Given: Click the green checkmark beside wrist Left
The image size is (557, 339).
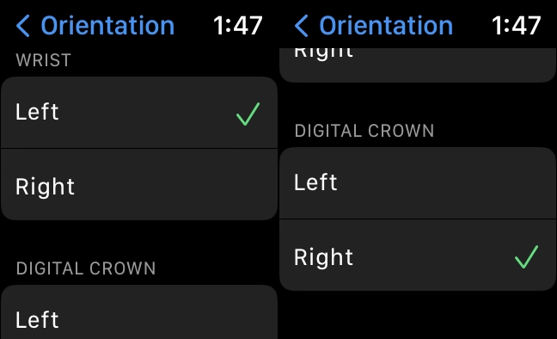Looking at the screenshot, I should click(248, 114).
